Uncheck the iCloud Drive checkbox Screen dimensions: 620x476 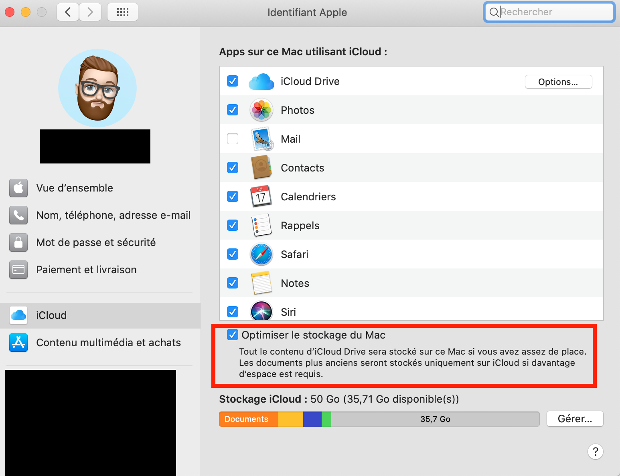pyautogui.click(x=233, y=81)
